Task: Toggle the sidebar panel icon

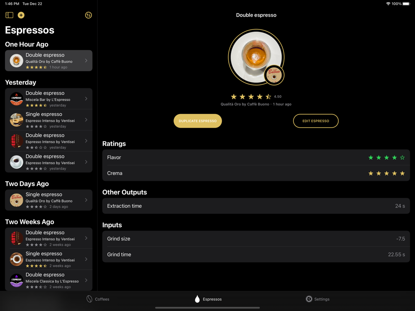Action: click(9, 15)
